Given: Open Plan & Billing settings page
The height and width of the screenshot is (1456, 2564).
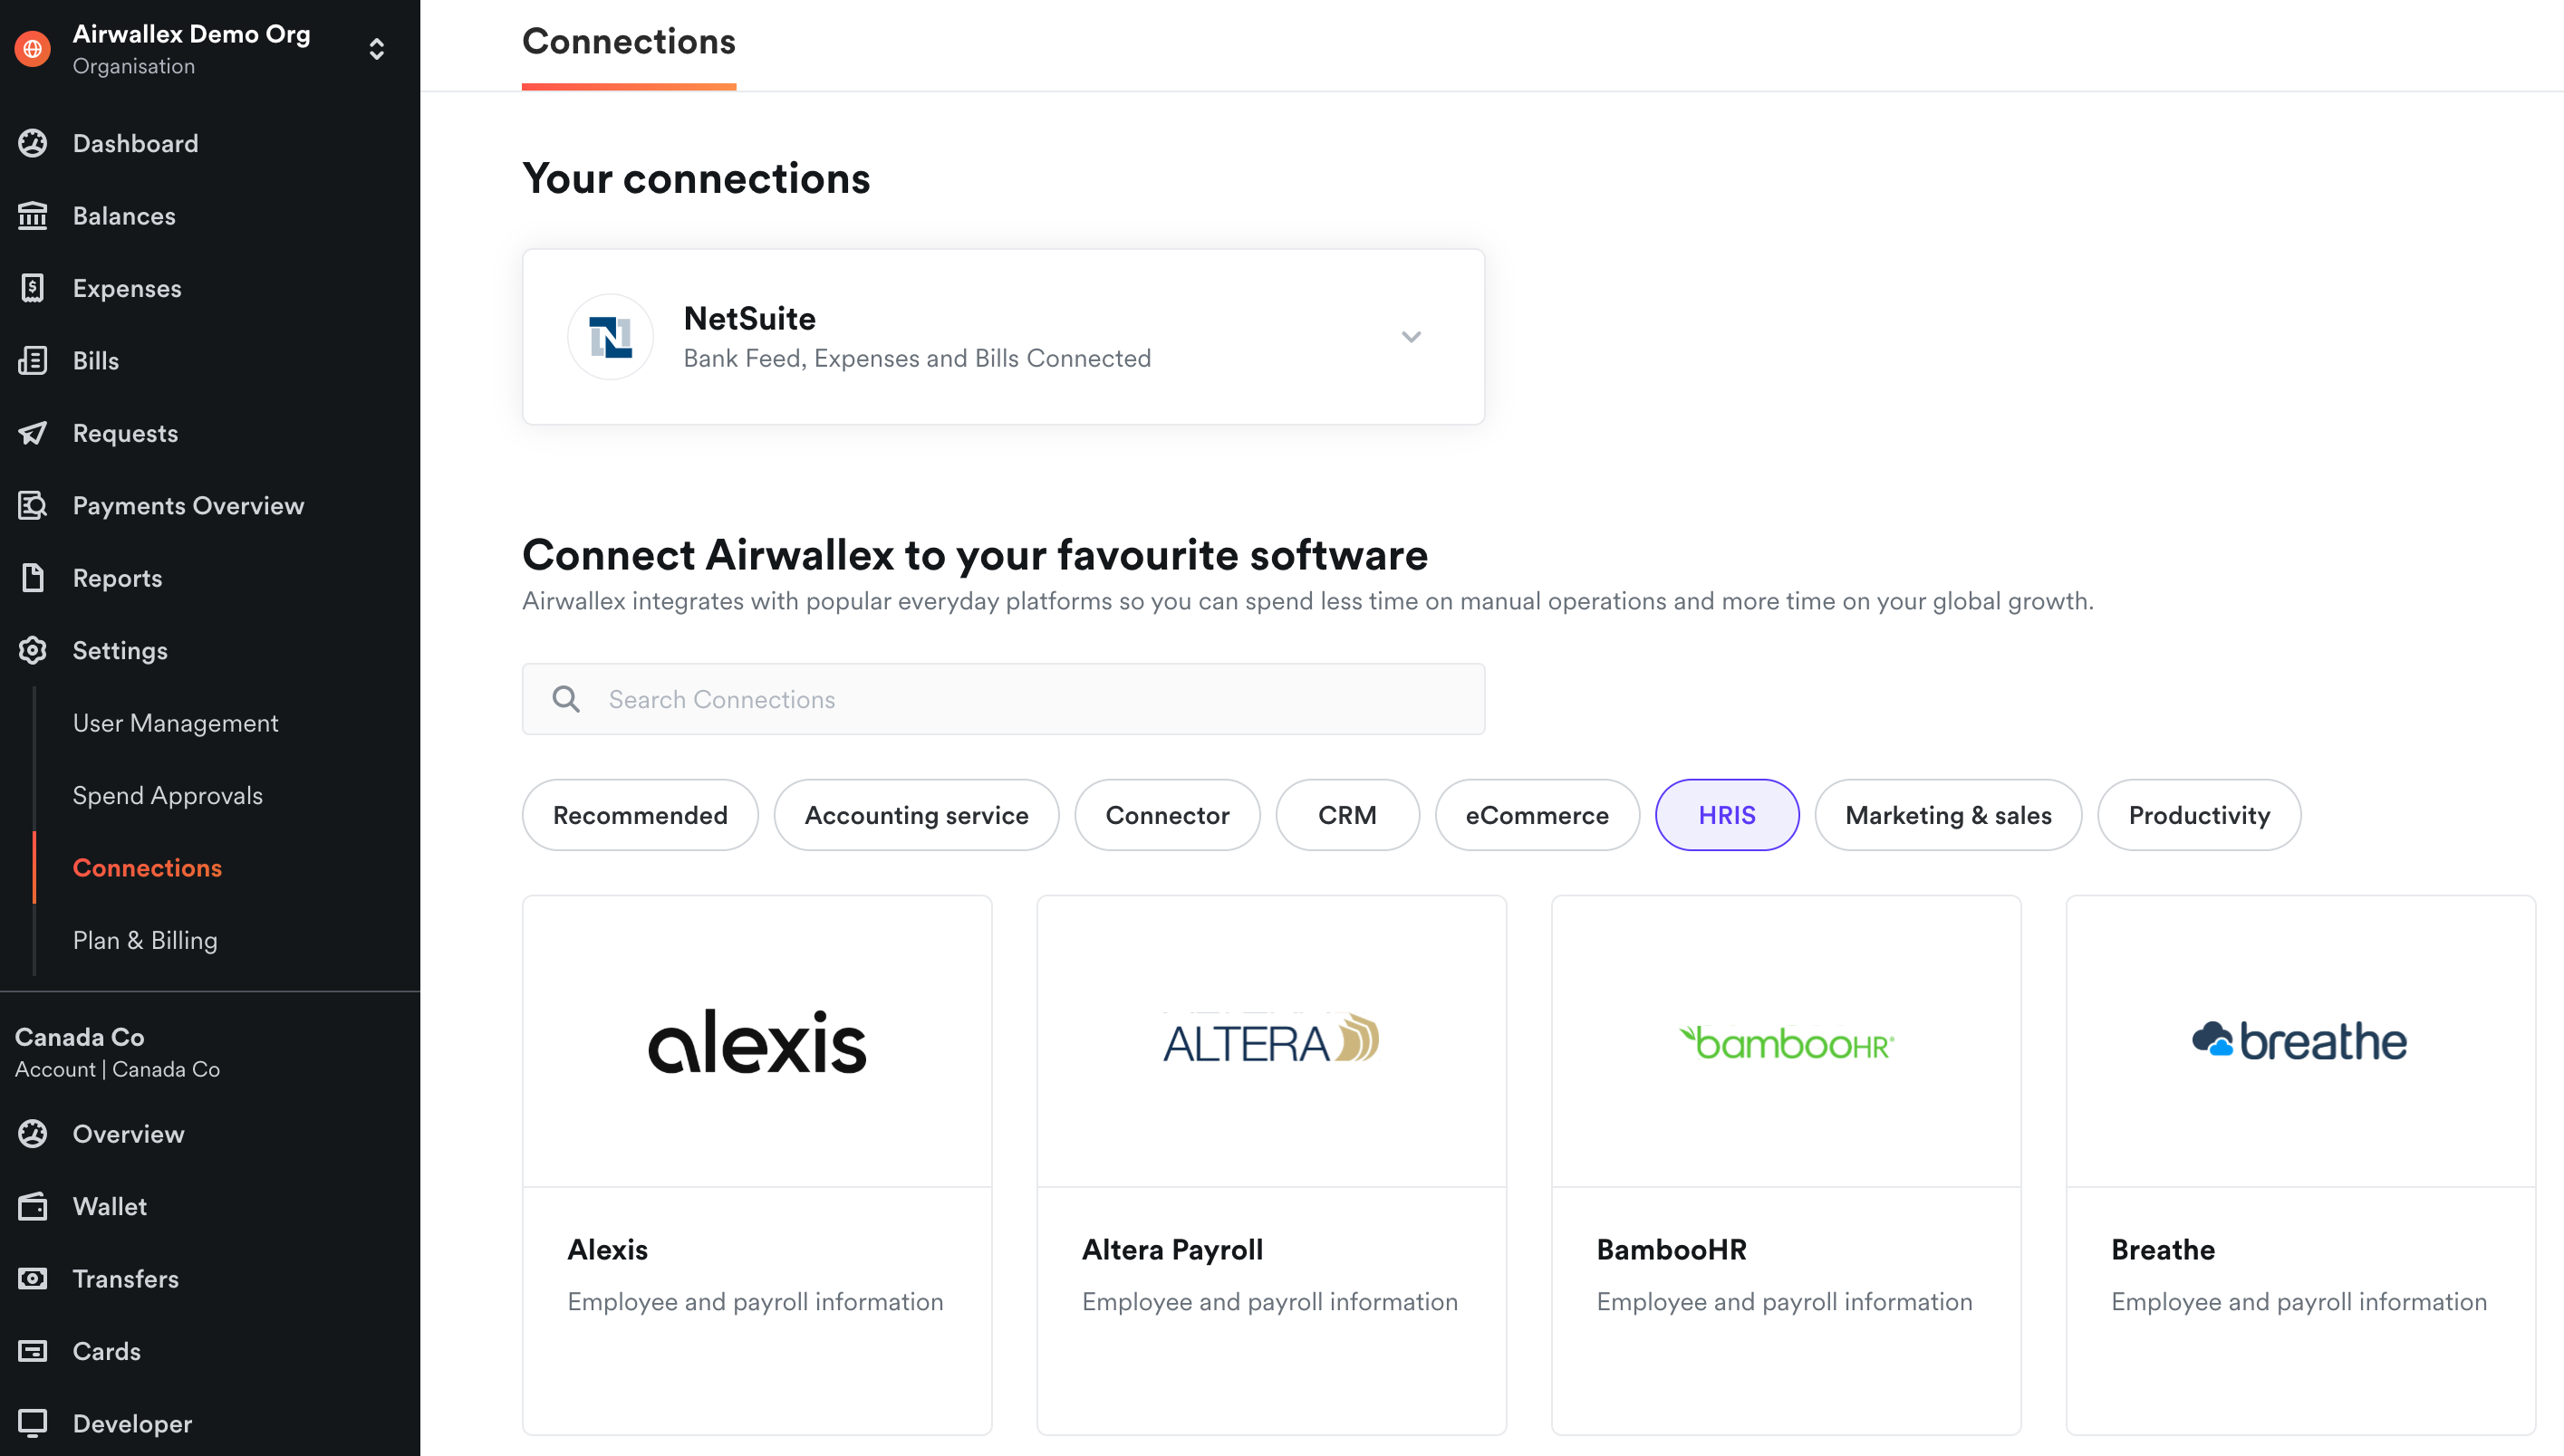Looking at the screenshot, I should (x=145, y=940).
